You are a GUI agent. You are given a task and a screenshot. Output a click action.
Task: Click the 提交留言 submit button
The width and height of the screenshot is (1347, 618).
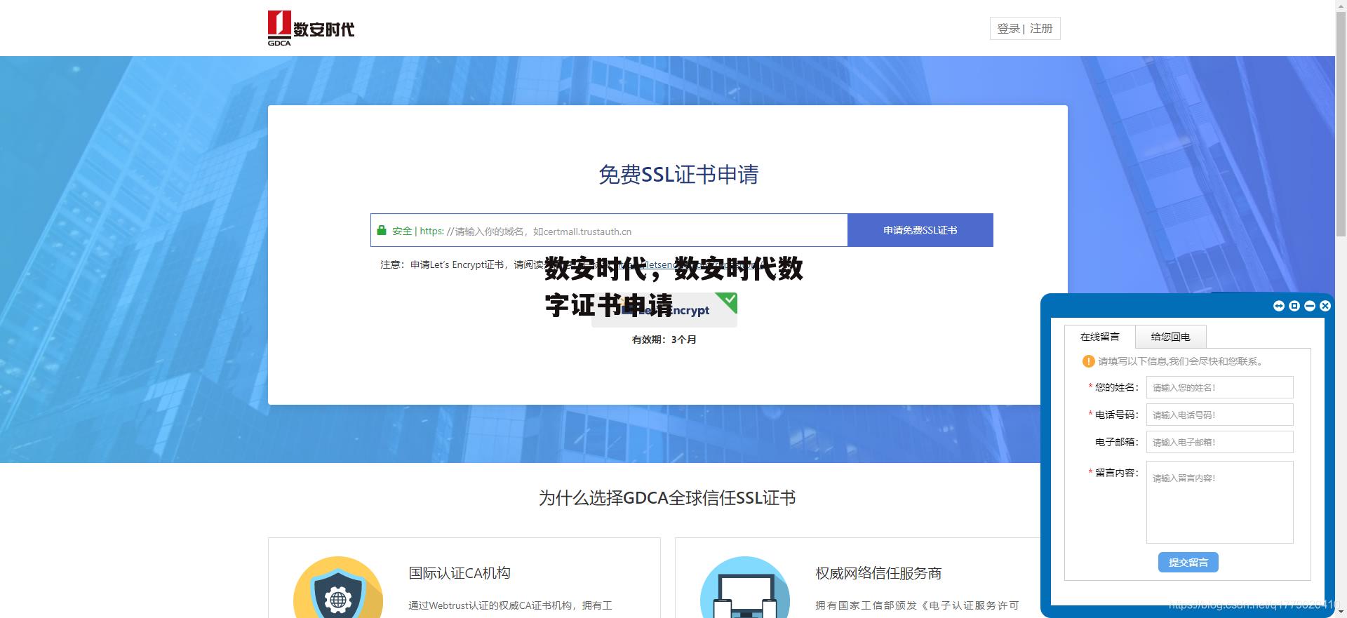[1188, 563]
